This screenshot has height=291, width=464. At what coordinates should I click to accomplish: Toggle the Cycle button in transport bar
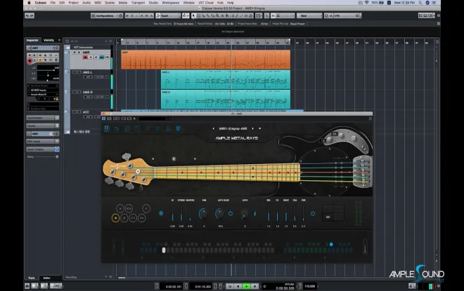(x=230, y=286)
